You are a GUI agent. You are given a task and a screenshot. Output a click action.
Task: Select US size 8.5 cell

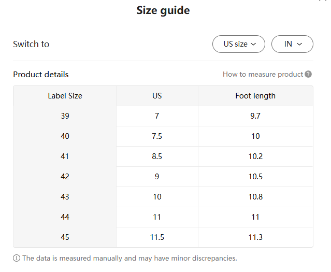point(157,156)
